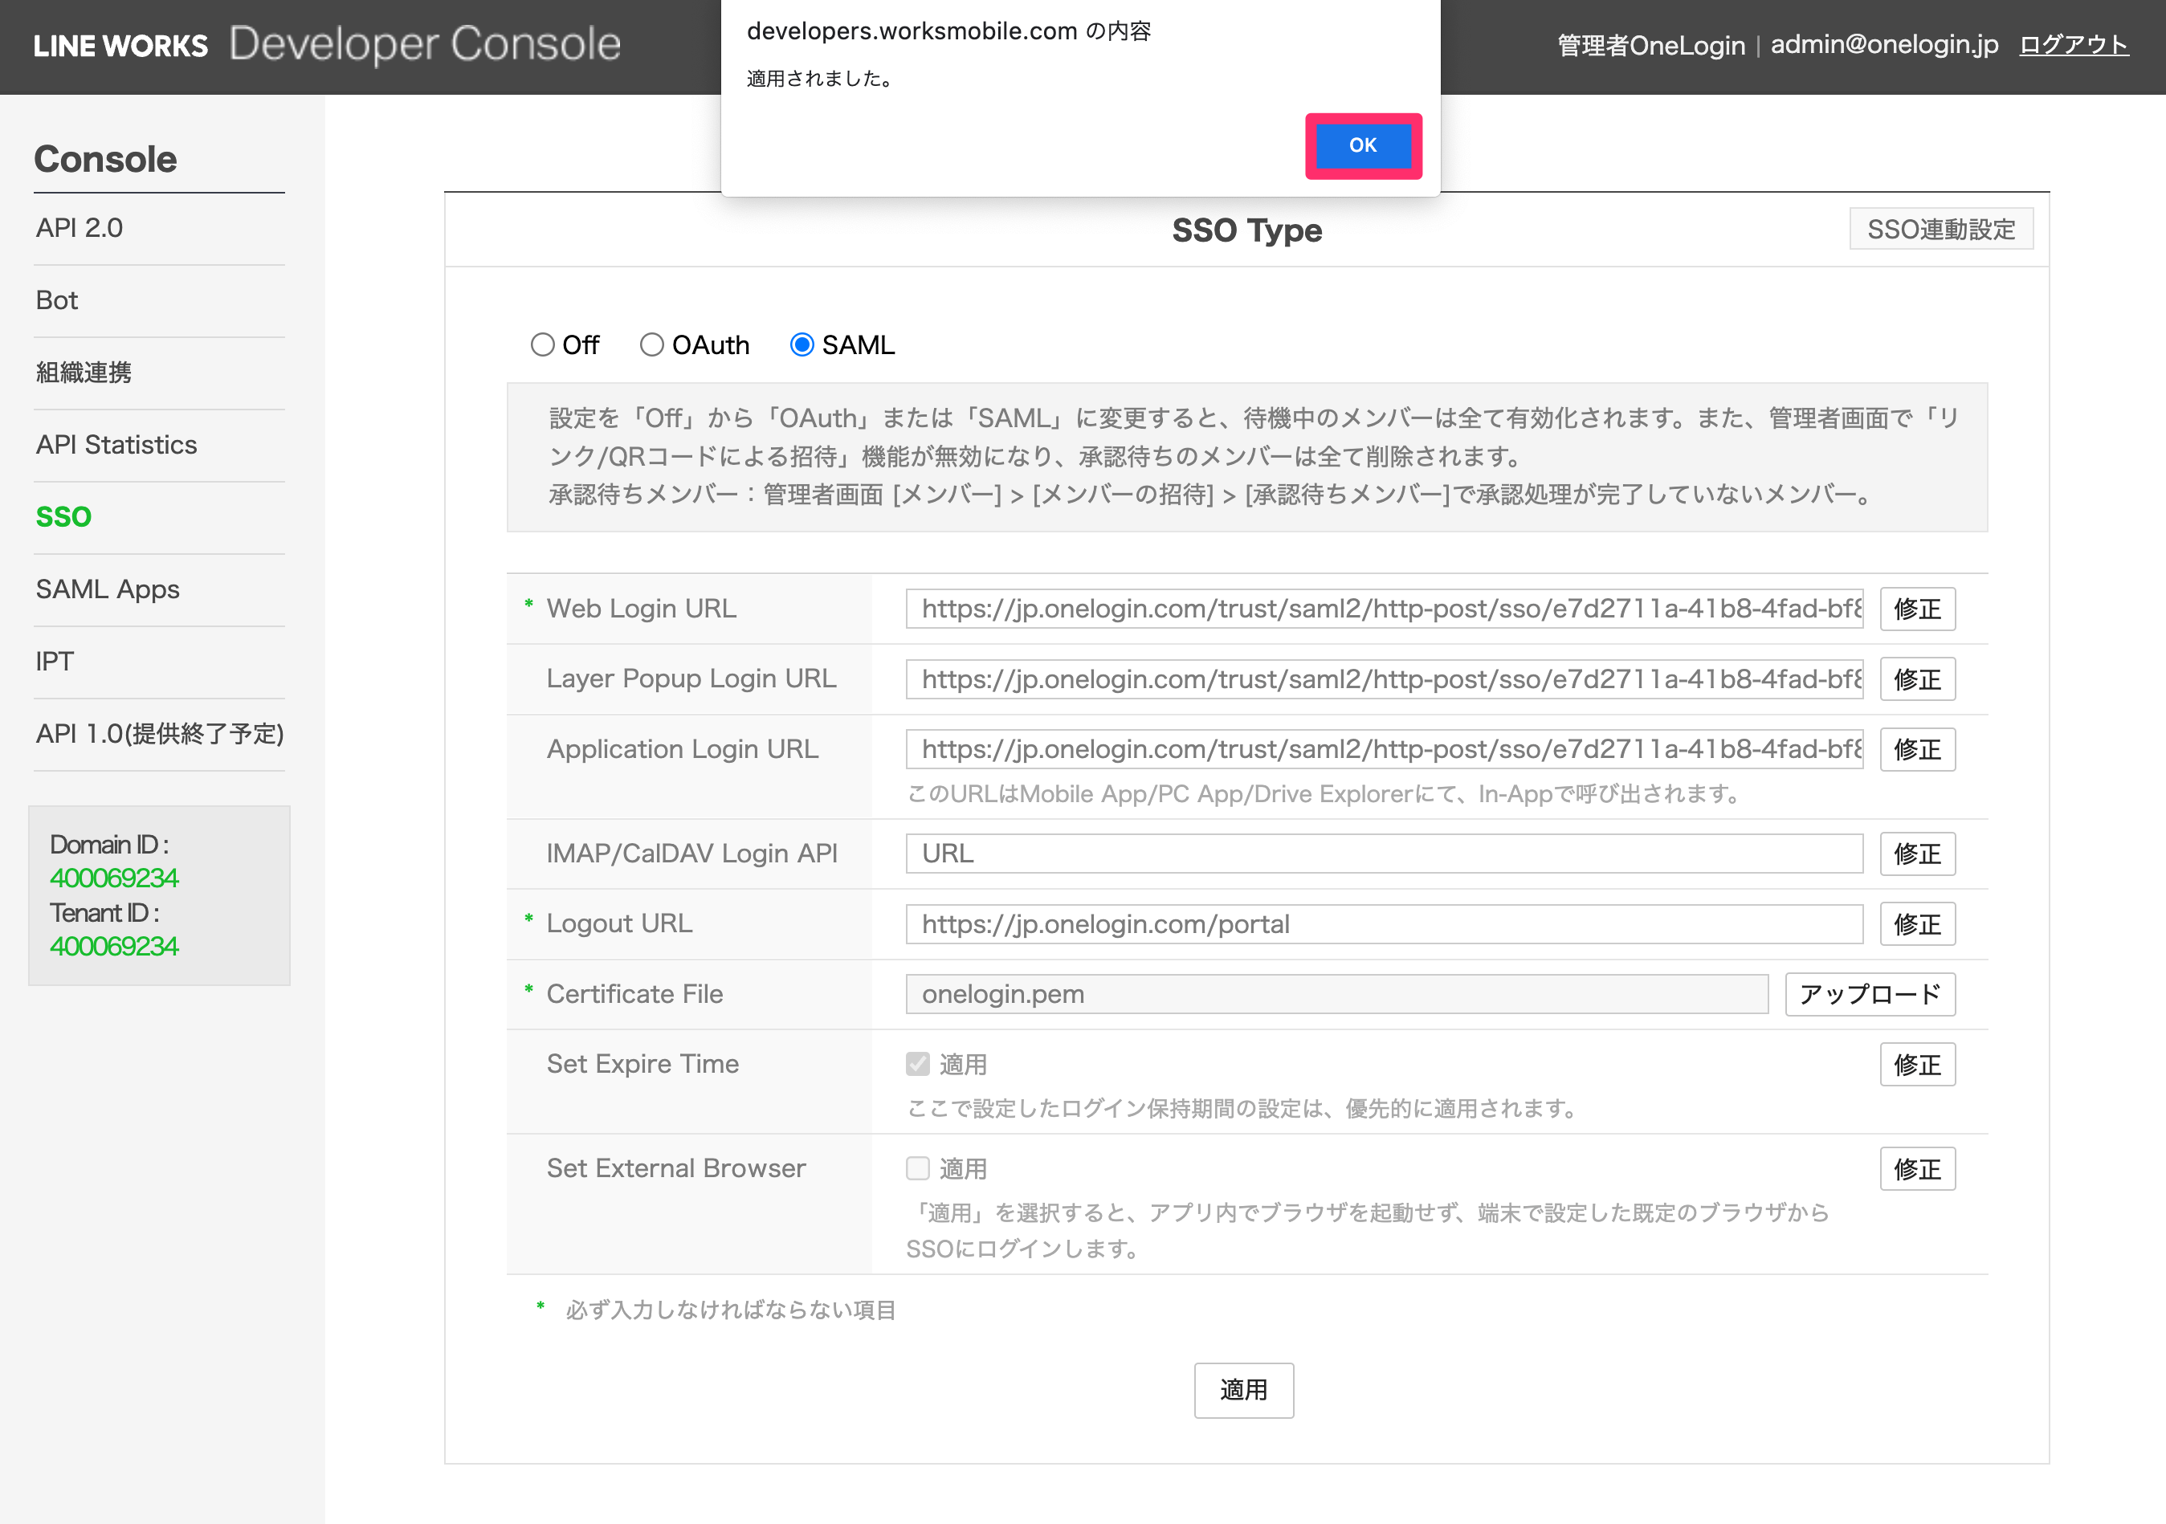2166x1524 pixels.
Task: Choose the SAML SSO type
Action: (x=802, y=345)
